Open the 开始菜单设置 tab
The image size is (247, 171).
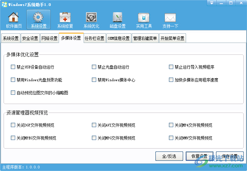pyautogui.click(x=173, y=38)
